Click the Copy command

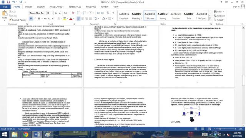13,16
